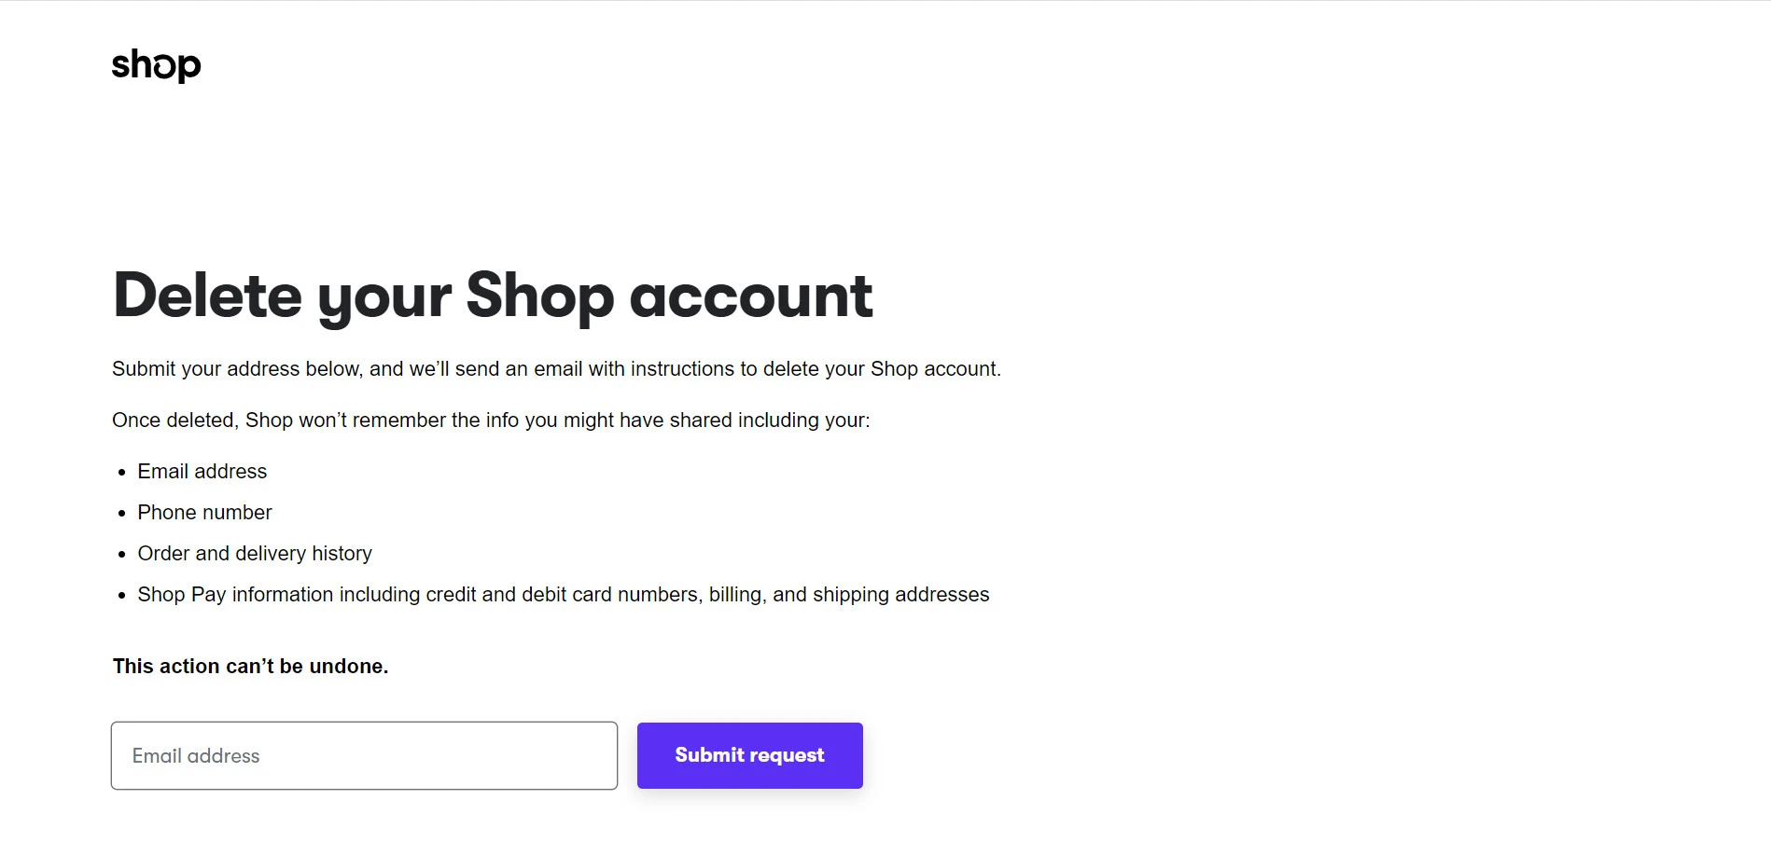
Task: Focus the Email address input field
Action: (x=364, y=755)
